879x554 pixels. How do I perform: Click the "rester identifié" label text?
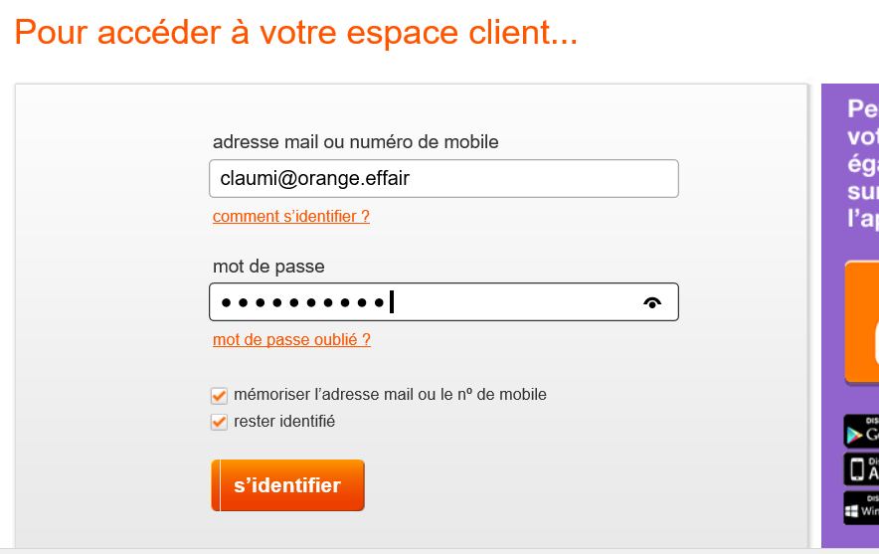coord(284,422)
